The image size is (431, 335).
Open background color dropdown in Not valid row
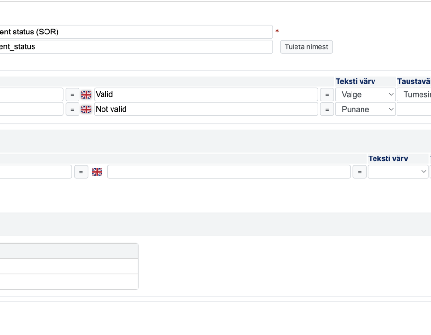click(x=414, y=109)
